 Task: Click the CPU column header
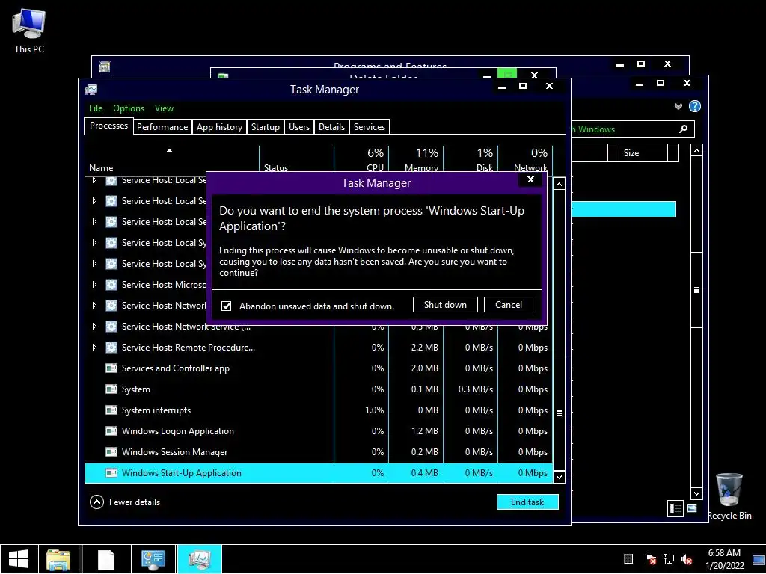[361, 159]
